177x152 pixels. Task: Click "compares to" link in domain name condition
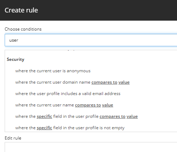[x=104, y=82]
